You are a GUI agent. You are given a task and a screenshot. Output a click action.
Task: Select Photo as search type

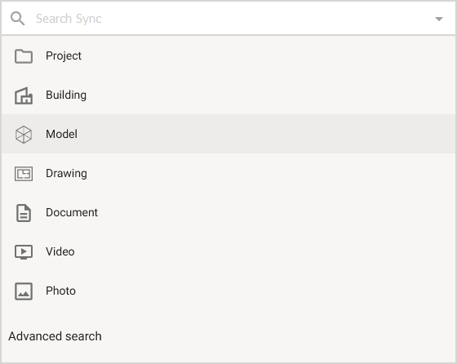tap(228, 291)
